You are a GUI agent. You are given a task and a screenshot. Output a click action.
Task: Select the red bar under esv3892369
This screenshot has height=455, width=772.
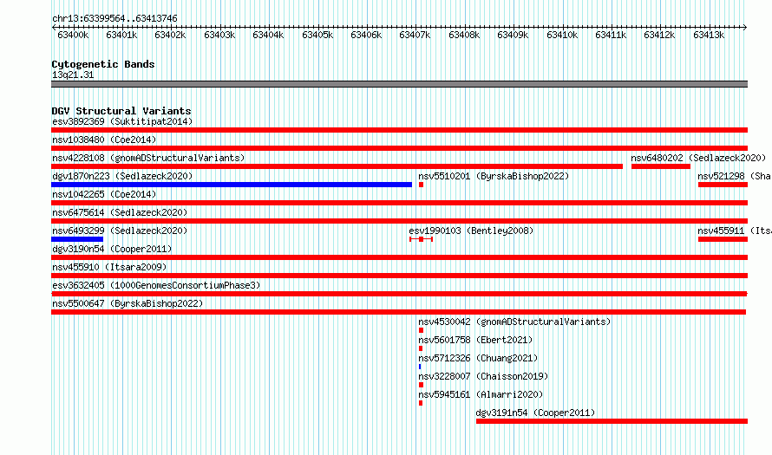(399, 130)
